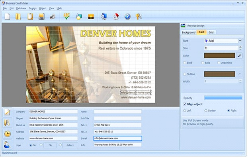Screen dimensions: 248x158
Task: Switch to the Background tab
Action: pos(189,32)
